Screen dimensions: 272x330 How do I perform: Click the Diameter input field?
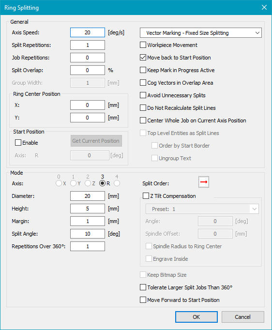tap(88, 196)
